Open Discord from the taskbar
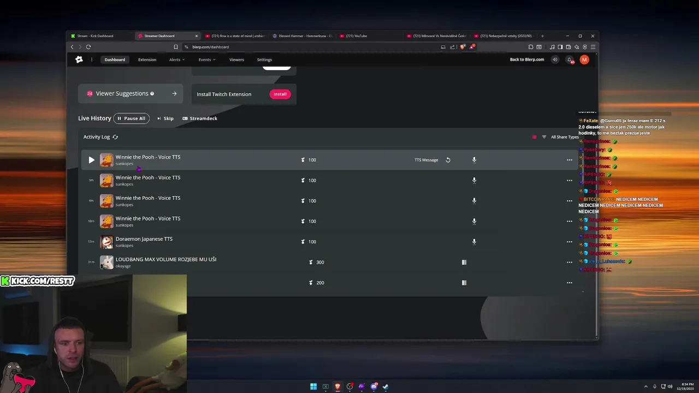Screen dimensions: 699x393 374,386
